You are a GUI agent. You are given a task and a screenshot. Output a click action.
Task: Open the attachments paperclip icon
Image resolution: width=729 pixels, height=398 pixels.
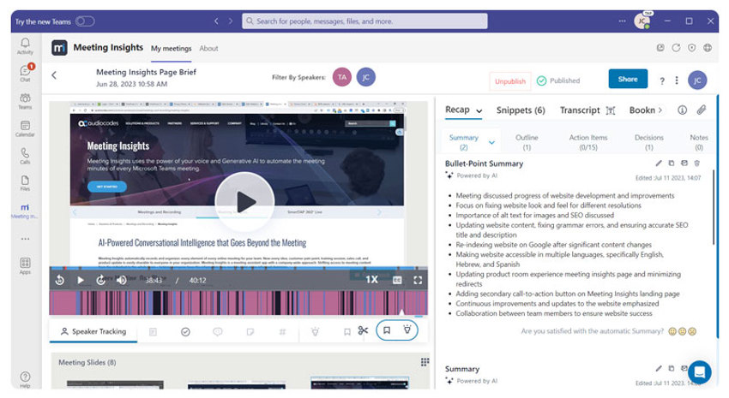(x=701, y=110)
